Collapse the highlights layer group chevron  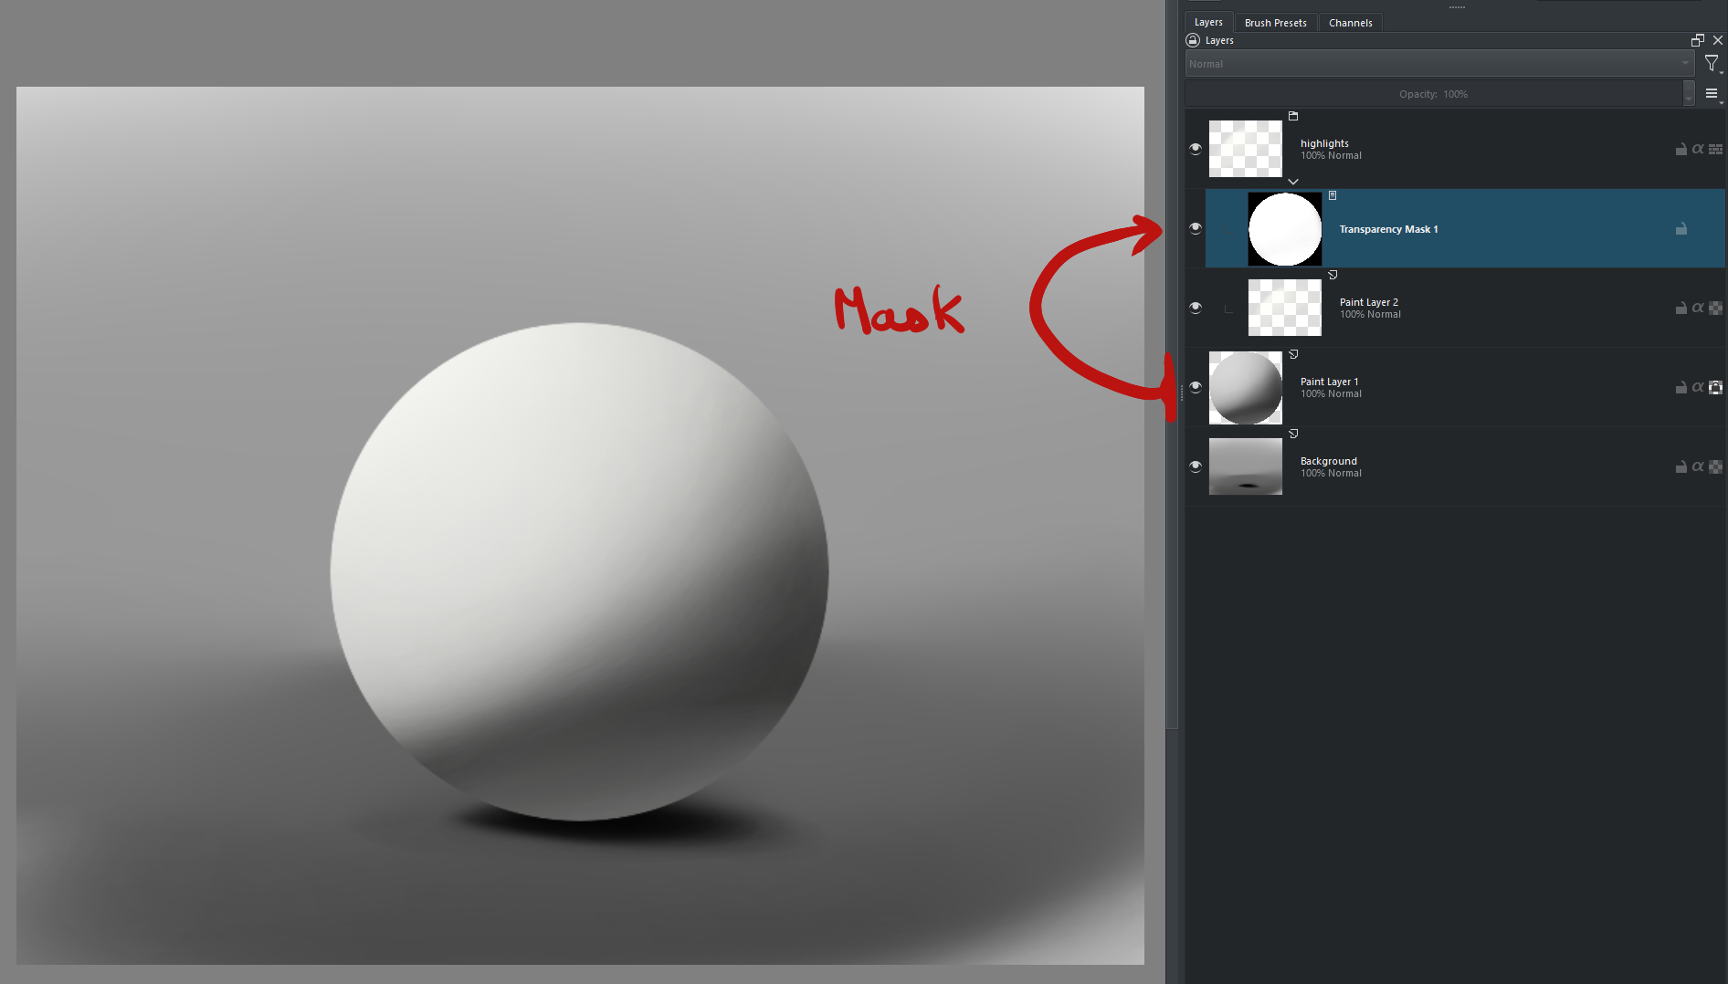(1292, 182)
